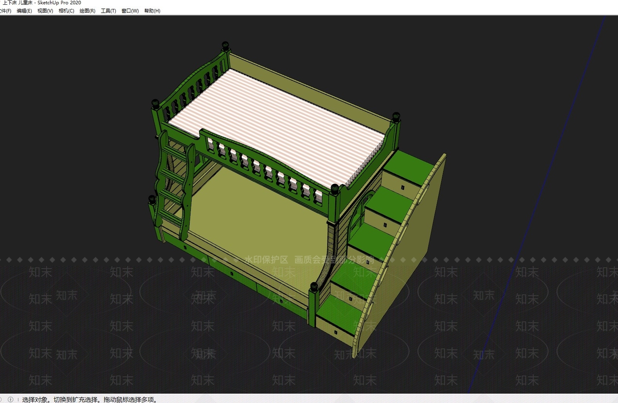This screenshot has width=618, height=403.
Task: Click the window title 上下床 儿童床
Action: pos(17,3)
